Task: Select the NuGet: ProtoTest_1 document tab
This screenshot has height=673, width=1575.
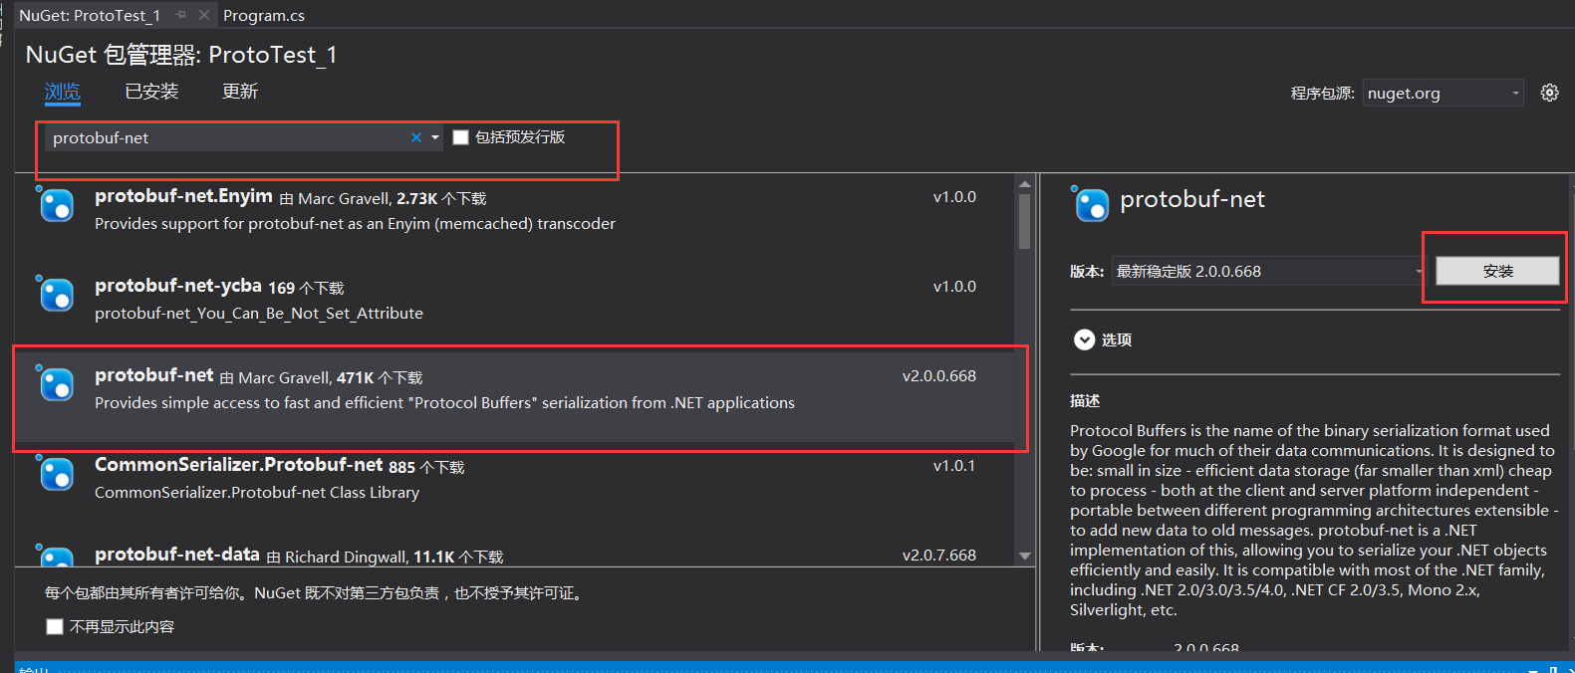Action: (x=90, y=15)
